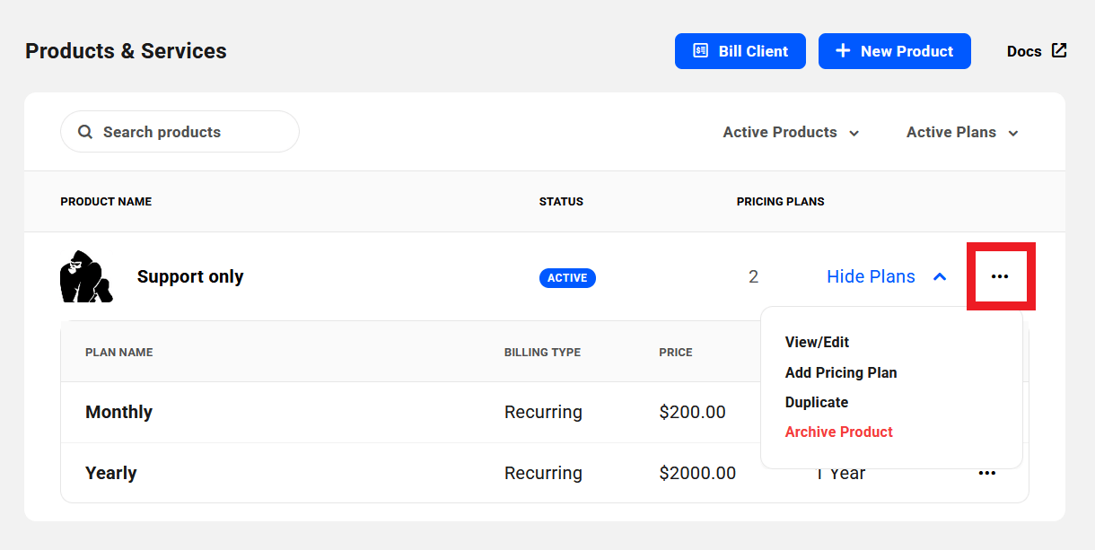Viewport: 1095px width, 550px height.
Task: Open the Docs external link
Action: click(1036, 51)
